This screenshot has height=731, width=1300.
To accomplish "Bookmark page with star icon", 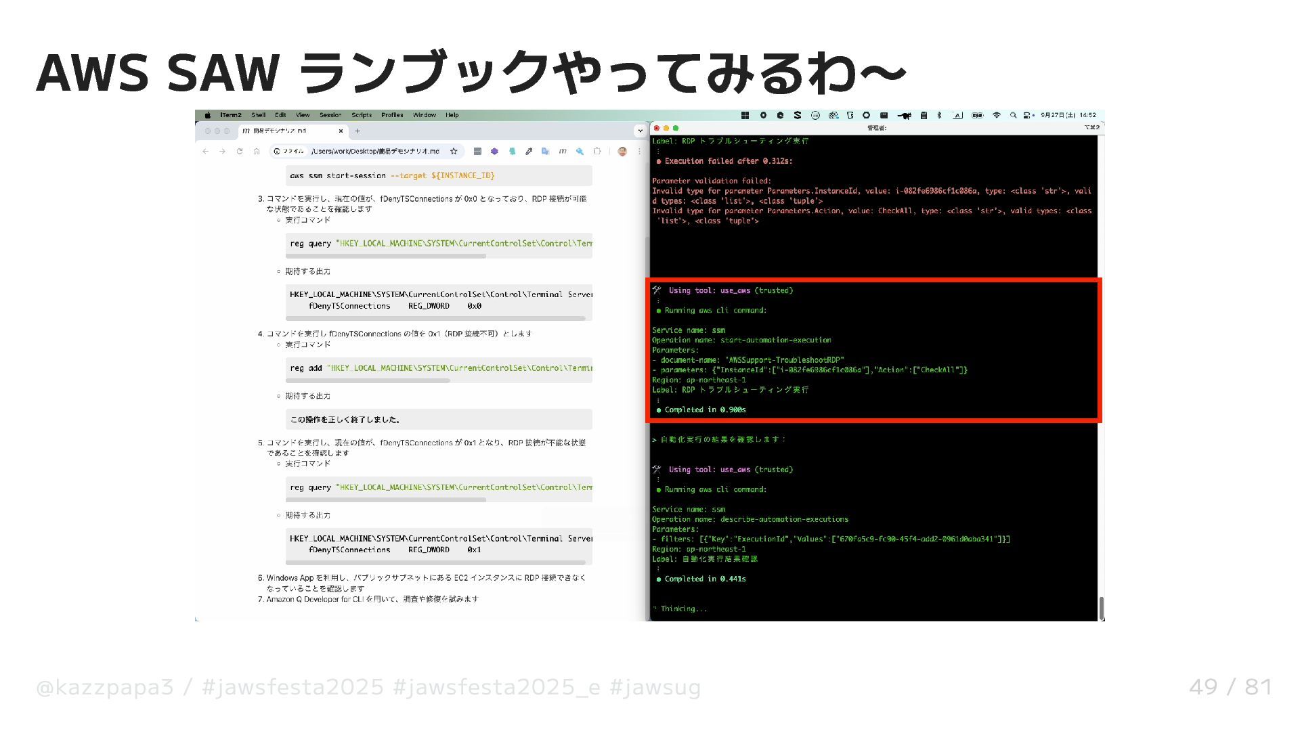I will 454,152.
